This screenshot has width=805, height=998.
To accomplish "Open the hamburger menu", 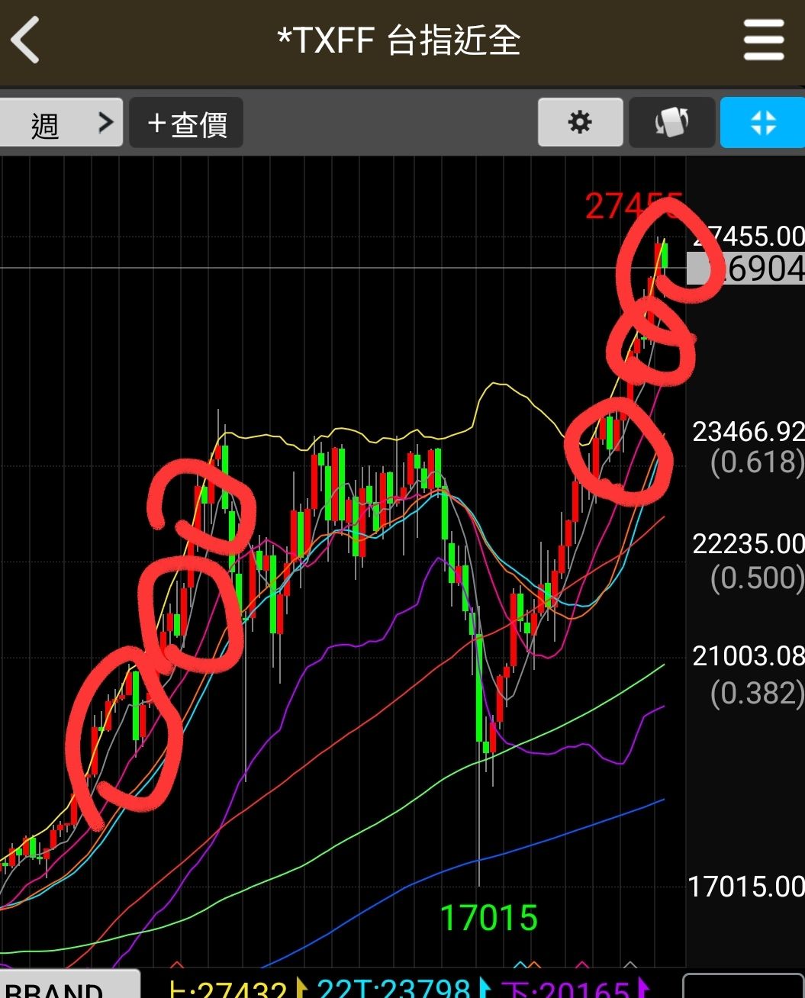I will (764, 40).
